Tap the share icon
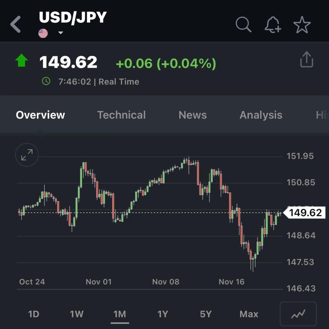 [307, 59]
